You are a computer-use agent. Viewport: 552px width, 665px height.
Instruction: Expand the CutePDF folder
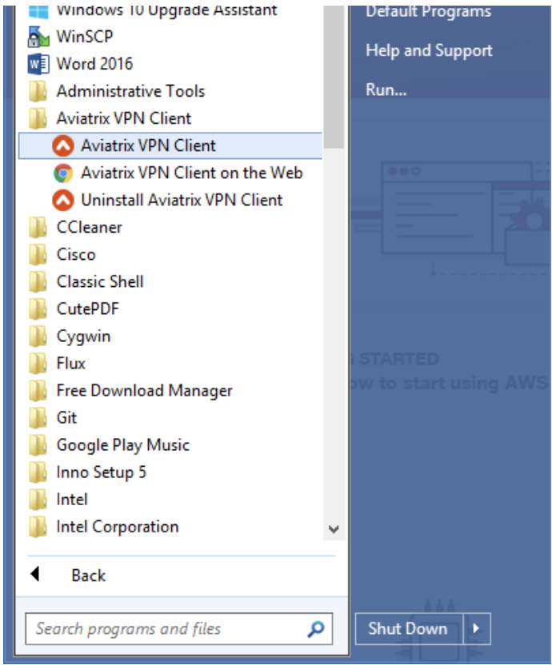(88, 309)
